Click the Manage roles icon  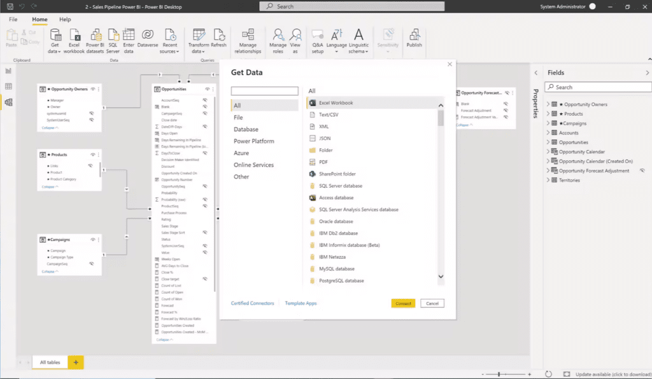pyautogui.click(x=278, y=41)
